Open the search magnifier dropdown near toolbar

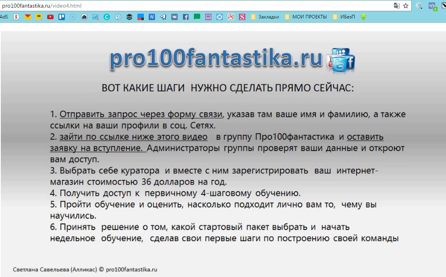tap(419, 6)
